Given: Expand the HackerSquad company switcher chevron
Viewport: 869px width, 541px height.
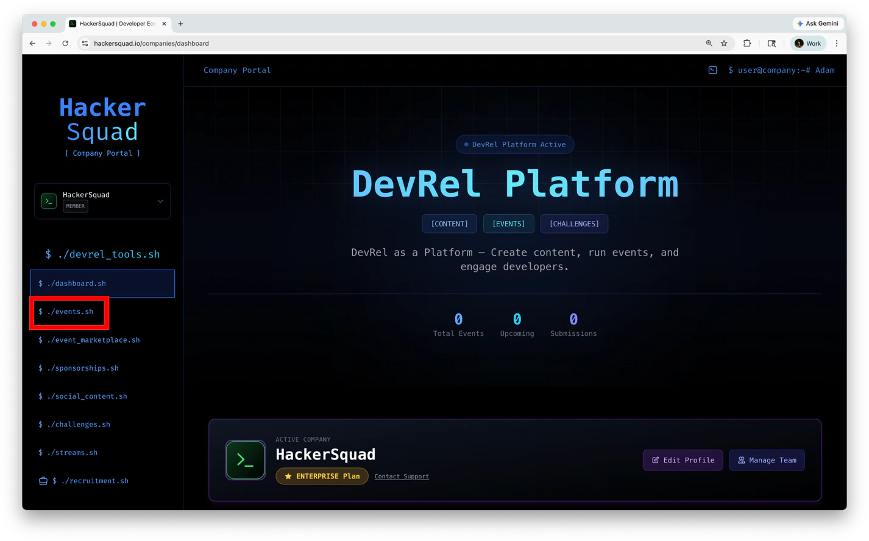Looking at the screenshot, I should (160, 201).
